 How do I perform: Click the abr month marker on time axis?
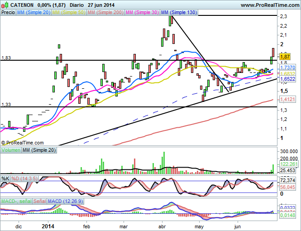coord(162,226)
